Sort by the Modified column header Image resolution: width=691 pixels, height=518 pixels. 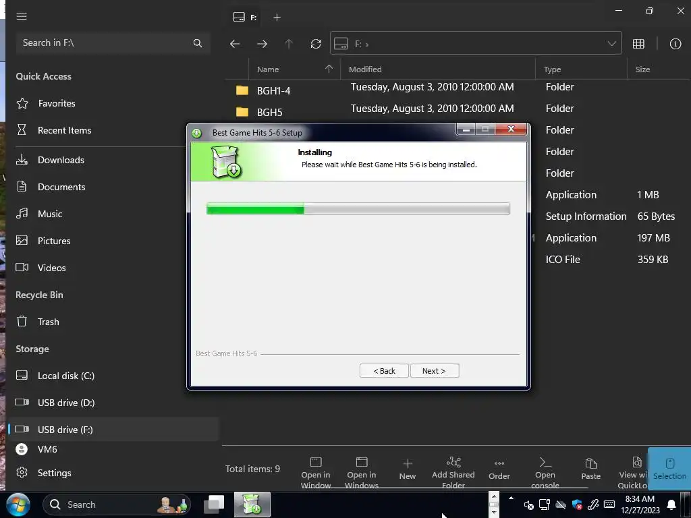pyautogui.click(x=437, y=69)
